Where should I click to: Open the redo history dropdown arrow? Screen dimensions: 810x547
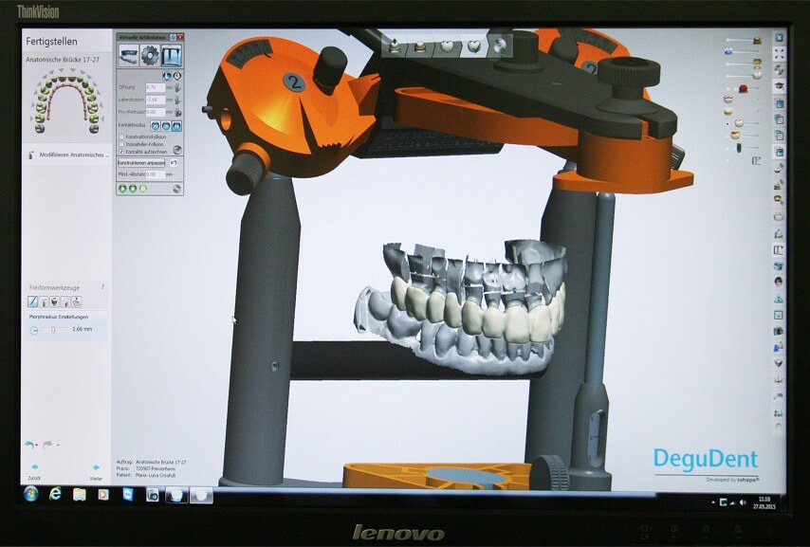58,445
